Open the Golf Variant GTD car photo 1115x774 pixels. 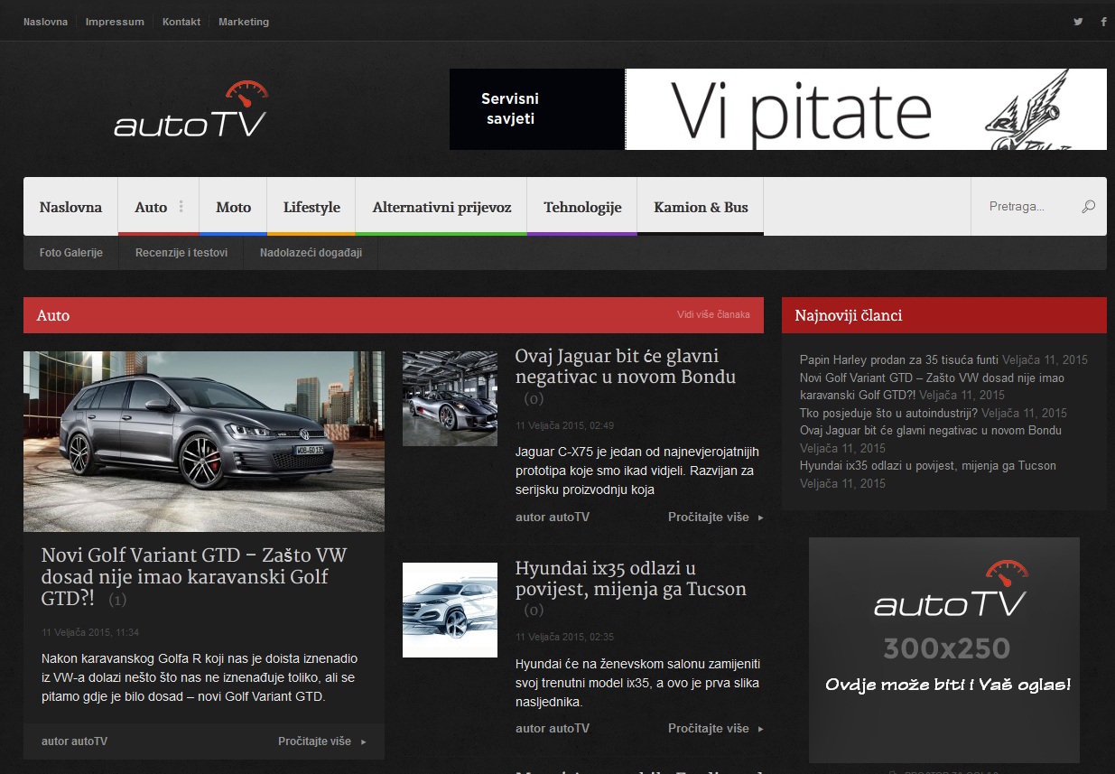pyautogui.click(x=204, y=442)
